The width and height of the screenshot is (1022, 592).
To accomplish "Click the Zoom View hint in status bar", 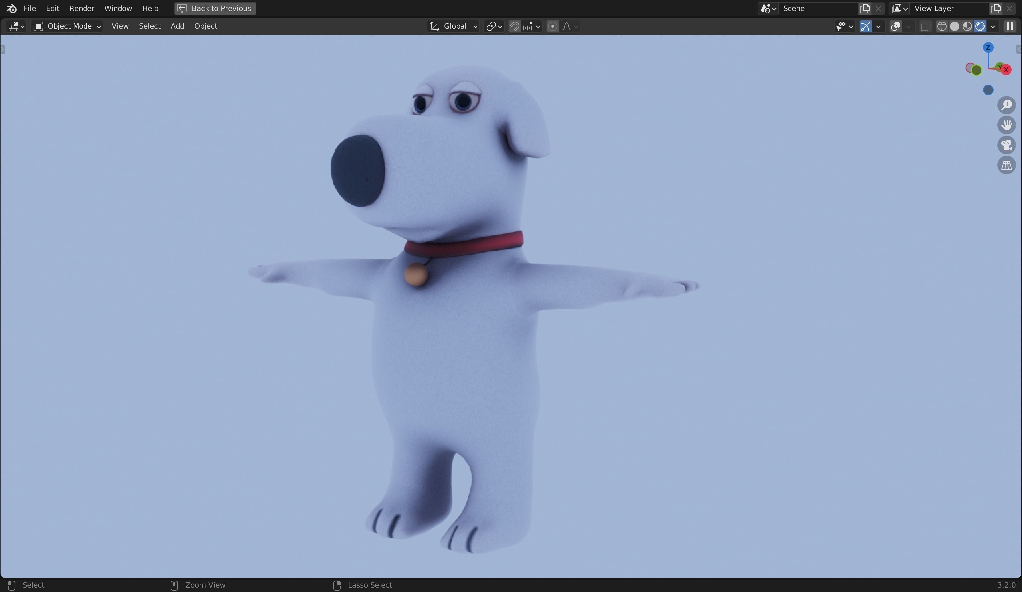I will (205, 585).
